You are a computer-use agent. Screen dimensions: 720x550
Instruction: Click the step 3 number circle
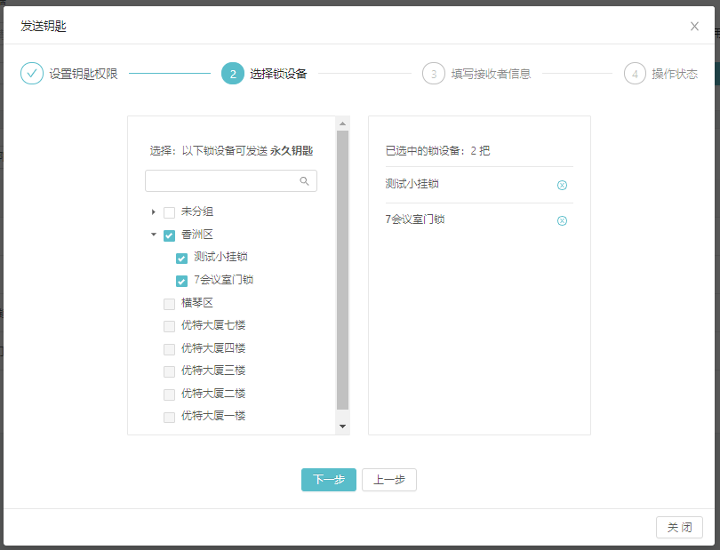point(434,74)
